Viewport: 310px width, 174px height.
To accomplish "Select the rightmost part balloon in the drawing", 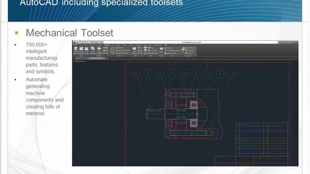I will [x=232, y=74].
